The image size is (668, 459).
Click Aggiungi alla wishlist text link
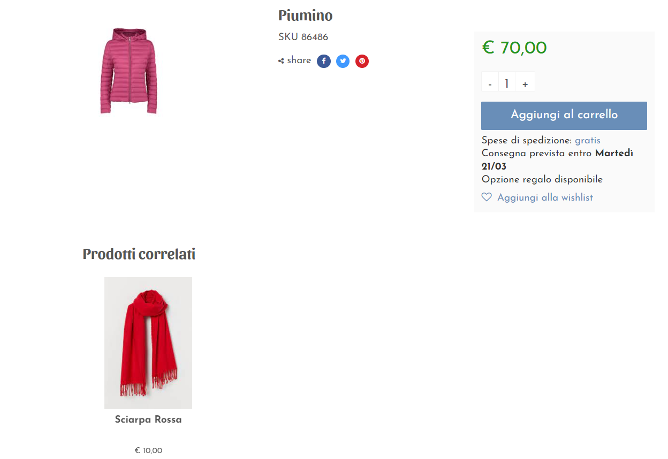coord(545,197)
